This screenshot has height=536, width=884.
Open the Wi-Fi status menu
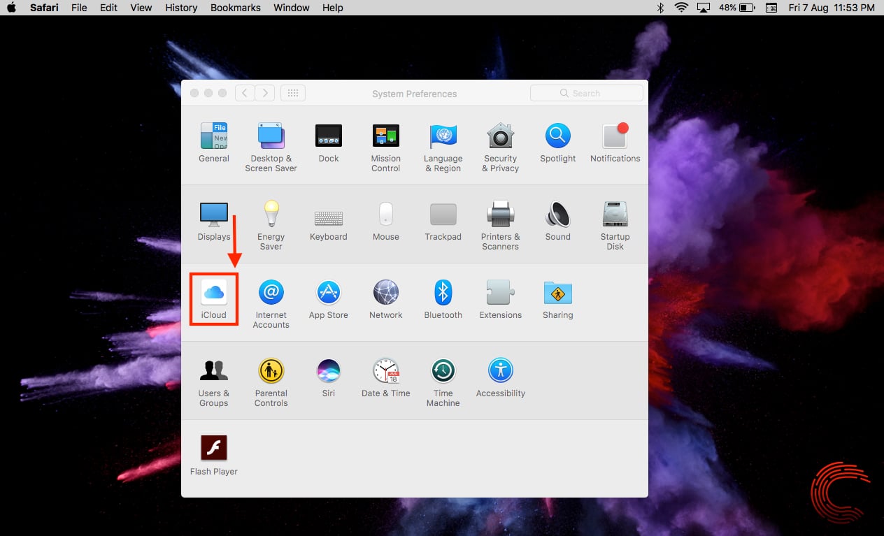coord(681,8)
